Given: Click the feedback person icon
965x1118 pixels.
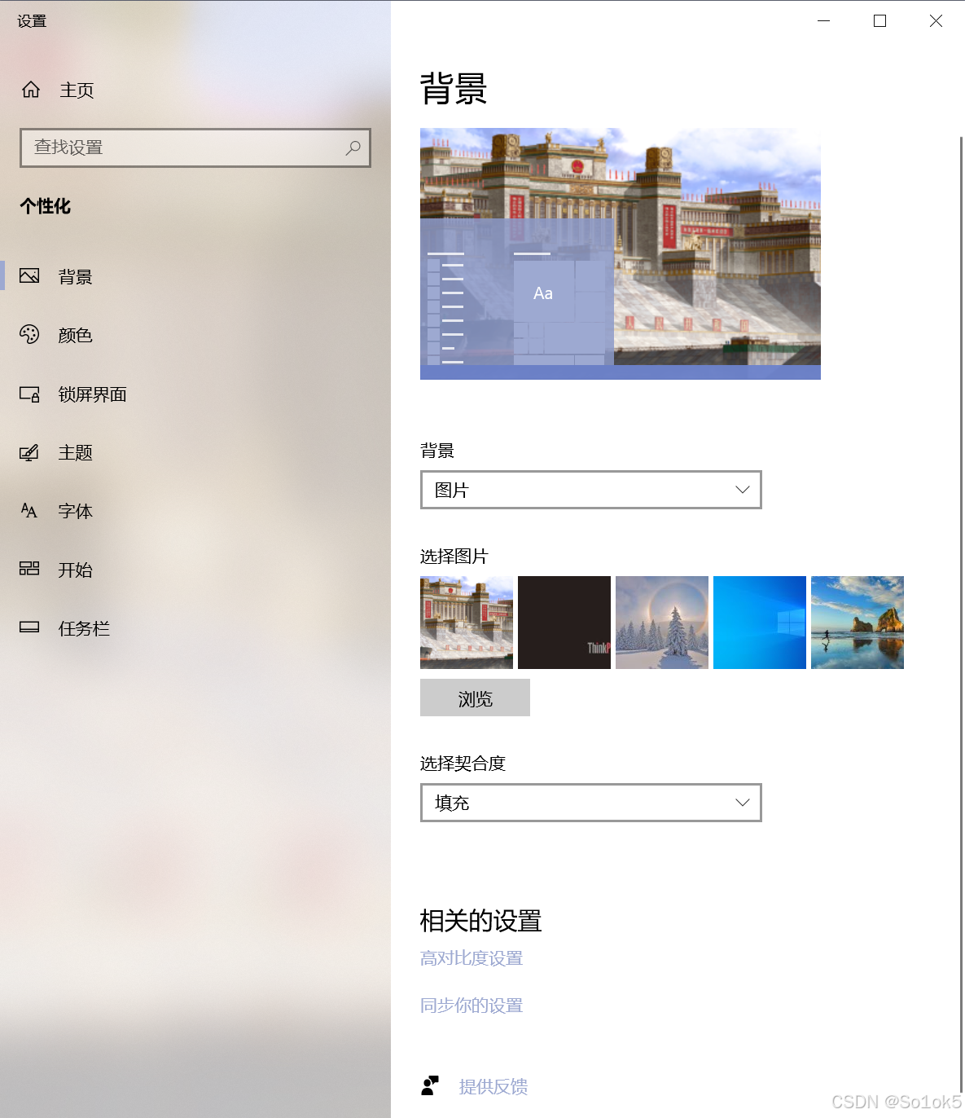Looking at the screenshot, I should click(430, 1085).
